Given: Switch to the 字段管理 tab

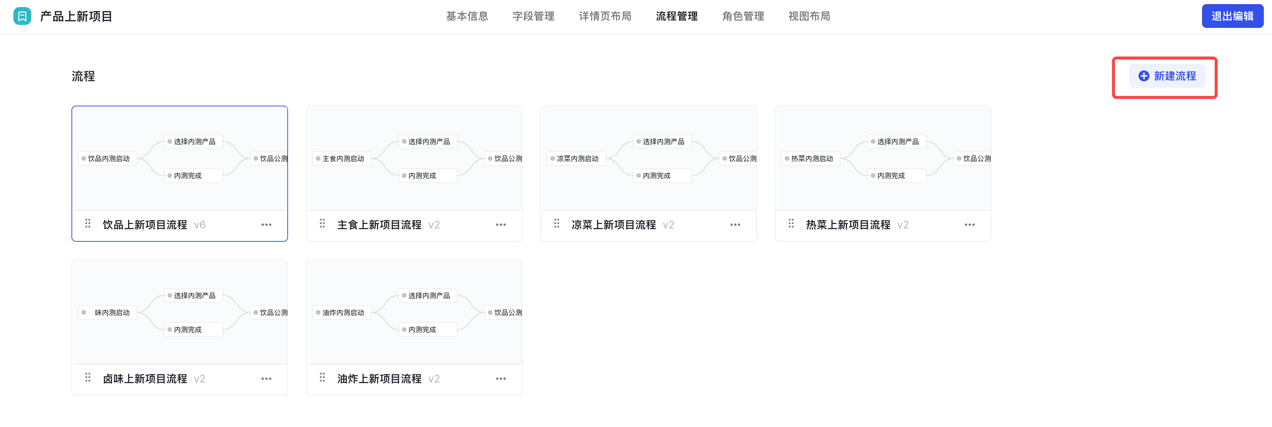Looking at the screenshot, I should coord(533,16).
